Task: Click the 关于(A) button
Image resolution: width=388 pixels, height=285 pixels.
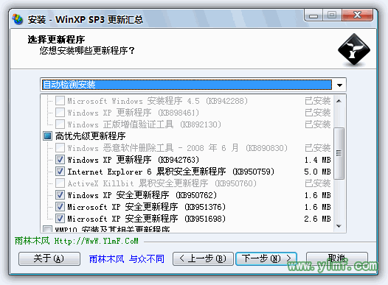Action: click(49, 258)
